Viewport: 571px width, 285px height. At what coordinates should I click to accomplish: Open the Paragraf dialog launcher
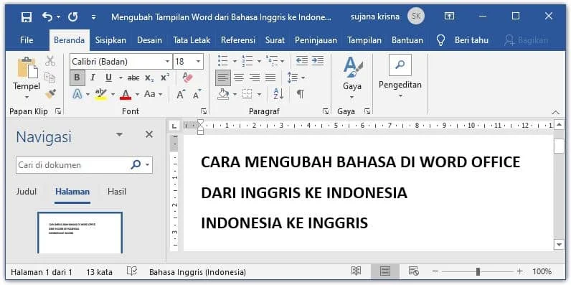coord(326,111)
